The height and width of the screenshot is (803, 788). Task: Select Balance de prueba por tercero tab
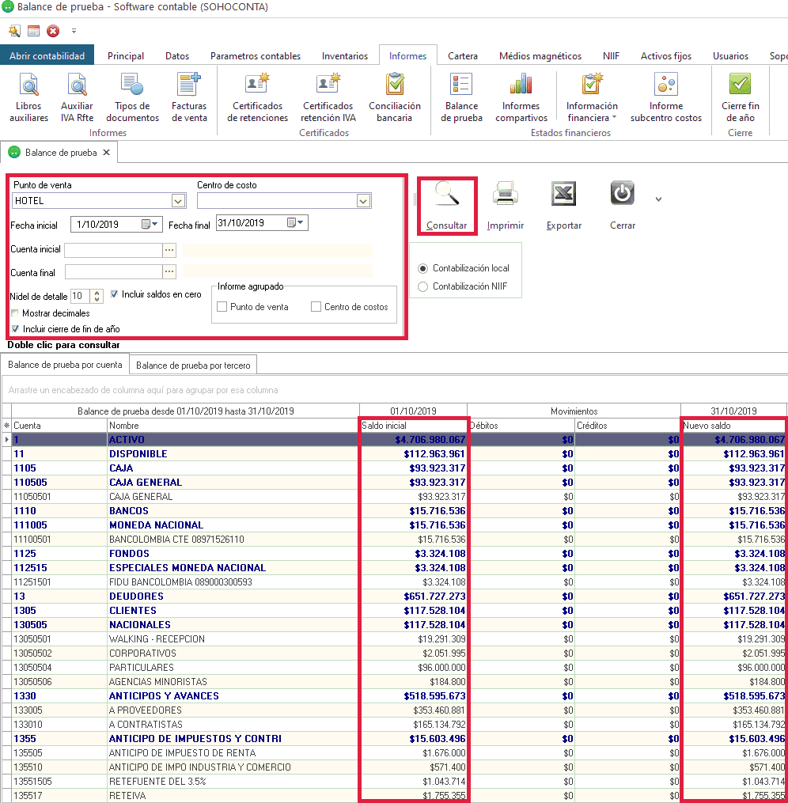tap(193, 365)
